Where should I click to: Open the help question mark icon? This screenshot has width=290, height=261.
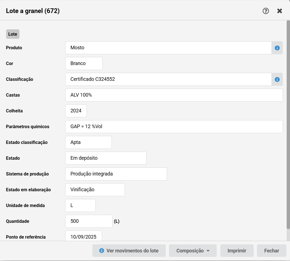pos(266,11)
